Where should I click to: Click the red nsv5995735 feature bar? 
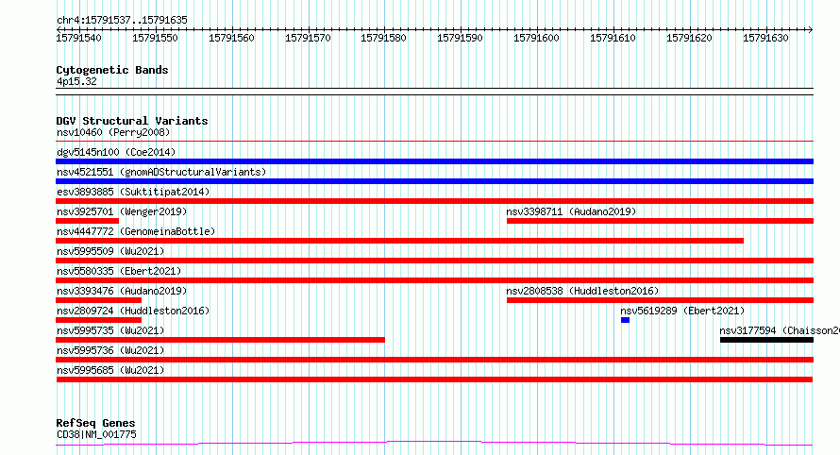tap(220, 340)
